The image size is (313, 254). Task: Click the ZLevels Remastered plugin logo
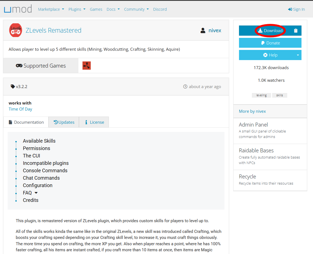(x=16, y=30)
